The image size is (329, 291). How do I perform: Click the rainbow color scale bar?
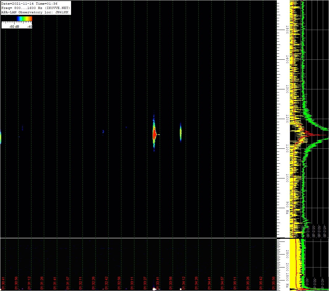24,19
